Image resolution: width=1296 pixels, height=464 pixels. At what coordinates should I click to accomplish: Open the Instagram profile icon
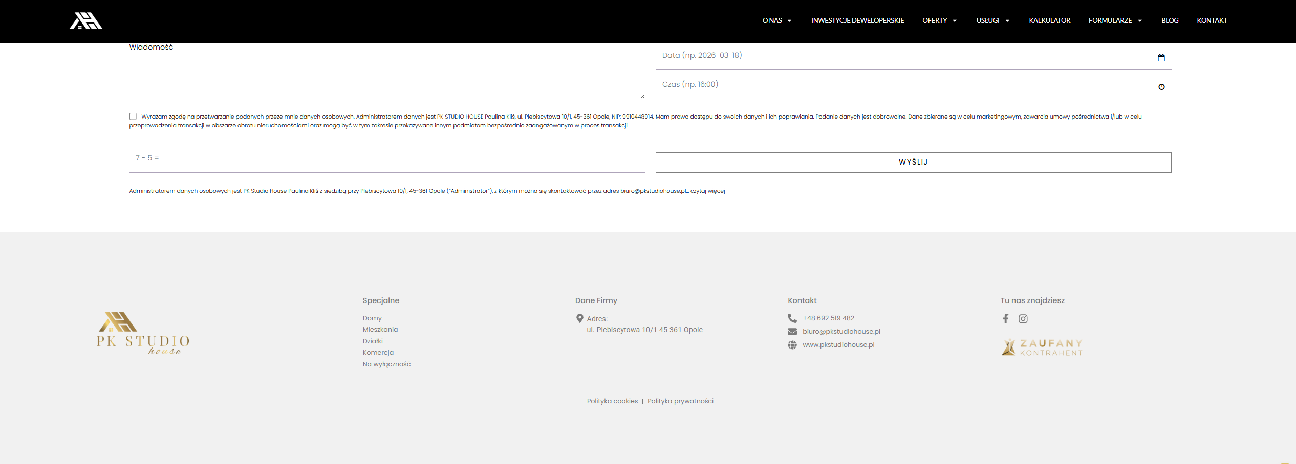click(x=1023, y=319)
